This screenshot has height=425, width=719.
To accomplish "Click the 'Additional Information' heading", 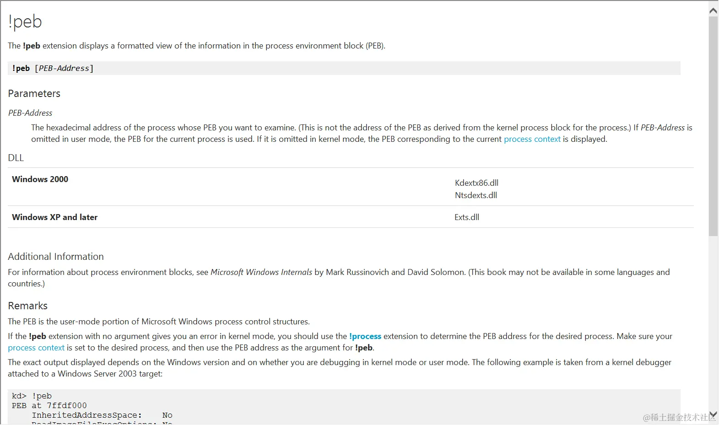I will tap(56, 257).
